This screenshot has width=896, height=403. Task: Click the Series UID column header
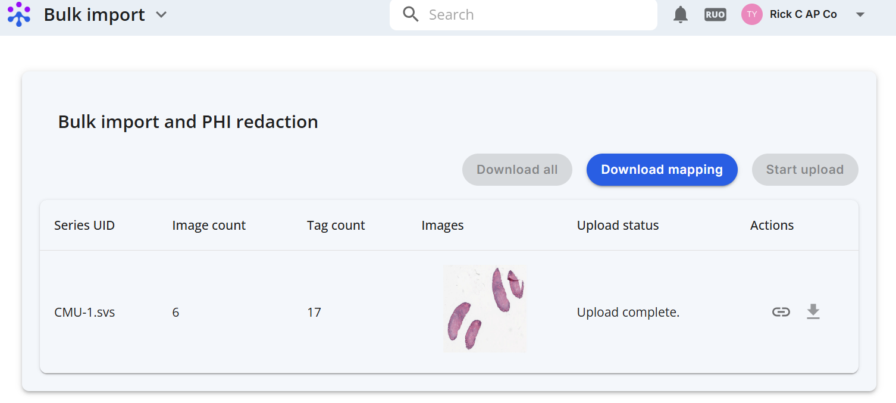pyautogui.click(x=84, y=226)
